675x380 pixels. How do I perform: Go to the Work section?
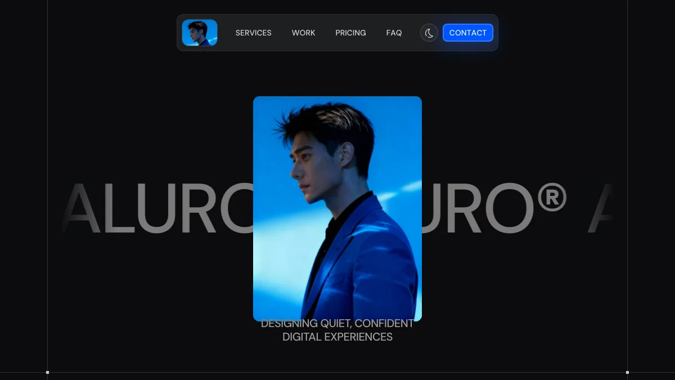click(x=304, y=33)
